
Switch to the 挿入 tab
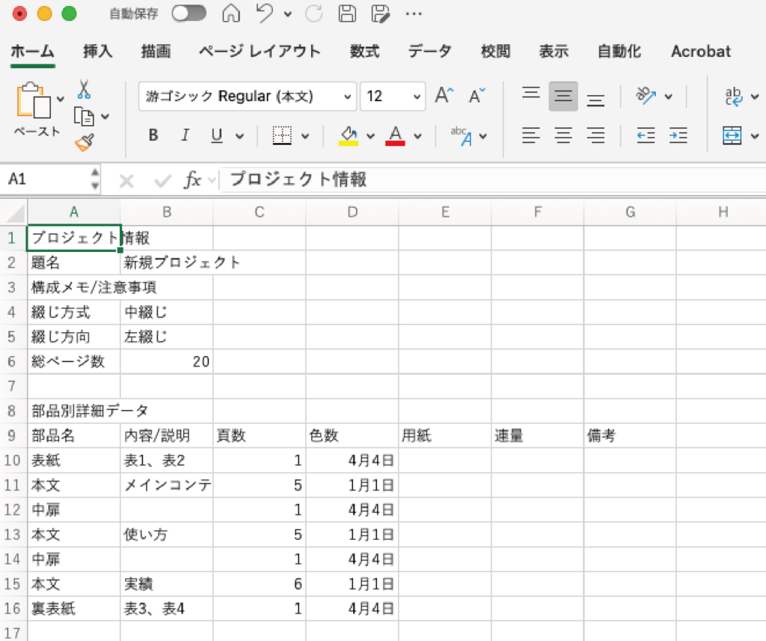point(97,52)
